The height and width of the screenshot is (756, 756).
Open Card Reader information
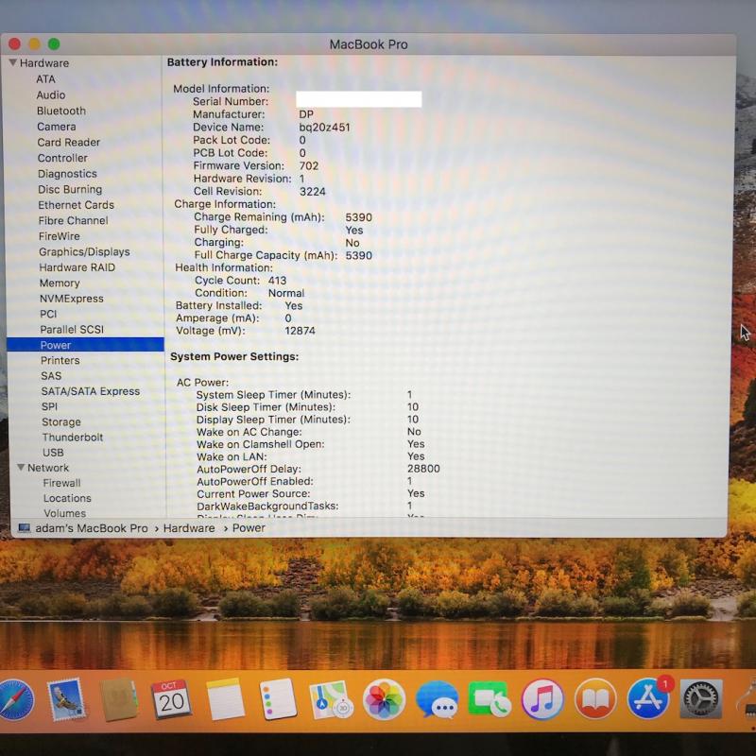[x=68, y=143]
